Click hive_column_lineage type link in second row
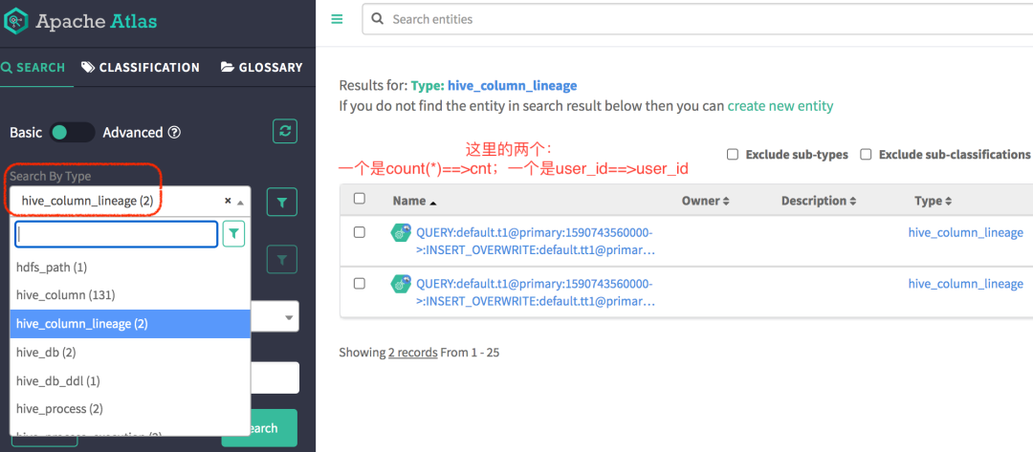 [965, 284]
